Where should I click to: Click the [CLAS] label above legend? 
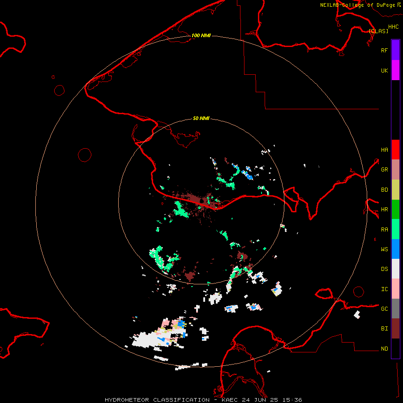pyautogui.click(x=378, y=31)
